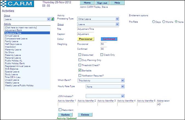Click the green refresh icon beside Group dropdown

coord(52,19)
